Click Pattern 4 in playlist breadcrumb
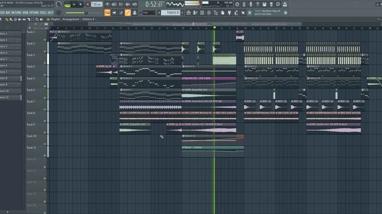The image size is (382, 214). coord(88,19)
